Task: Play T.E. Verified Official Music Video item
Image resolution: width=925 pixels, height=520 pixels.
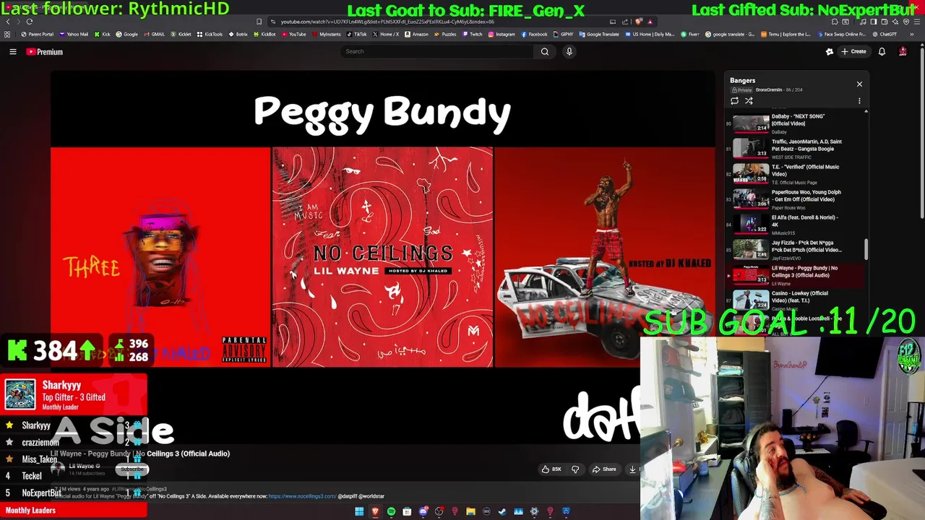Action: click(795, 173)
